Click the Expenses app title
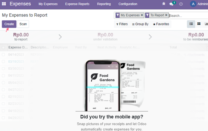This screenshot has height=131, width=208. (x=20, y=4)
